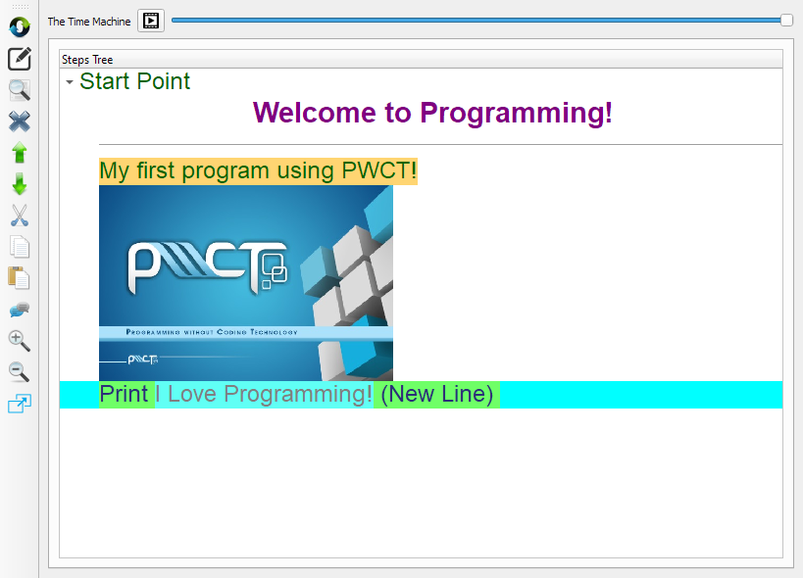Click the Interact/refresh icon atop the sidebar
This screenshot has height=578, width=803.
20,27
